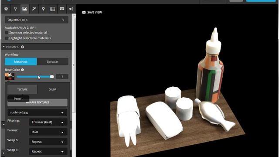Open the Animation film-strip tab
Viewport: 279px width, 157px height.
[x=53, y=9]
